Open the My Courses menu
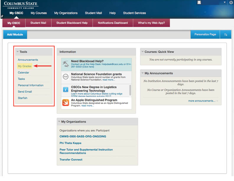234x181 pixels. click(x=39, y=13)
